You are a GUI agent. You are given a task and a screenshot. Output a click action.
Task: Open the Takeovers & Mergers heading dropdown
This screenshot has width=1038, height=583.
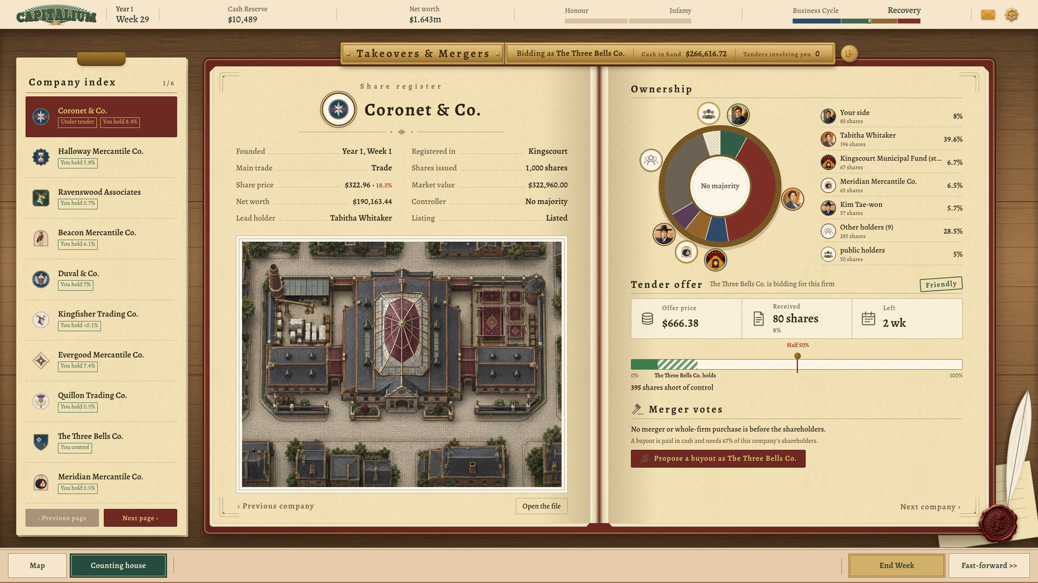coord(423,53)
